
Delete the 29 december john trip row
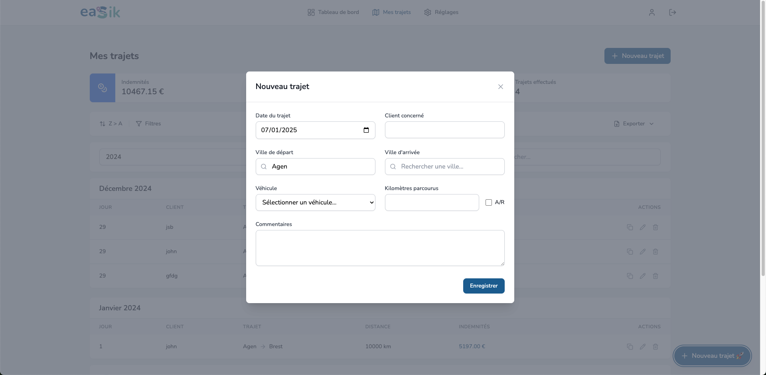[x=655, y=252]
